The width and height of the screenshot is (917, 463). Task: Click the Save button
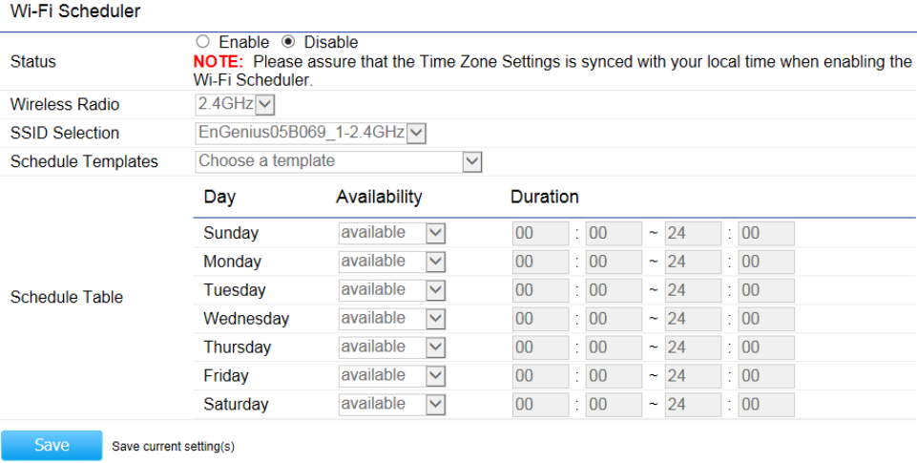coord(52,446)
